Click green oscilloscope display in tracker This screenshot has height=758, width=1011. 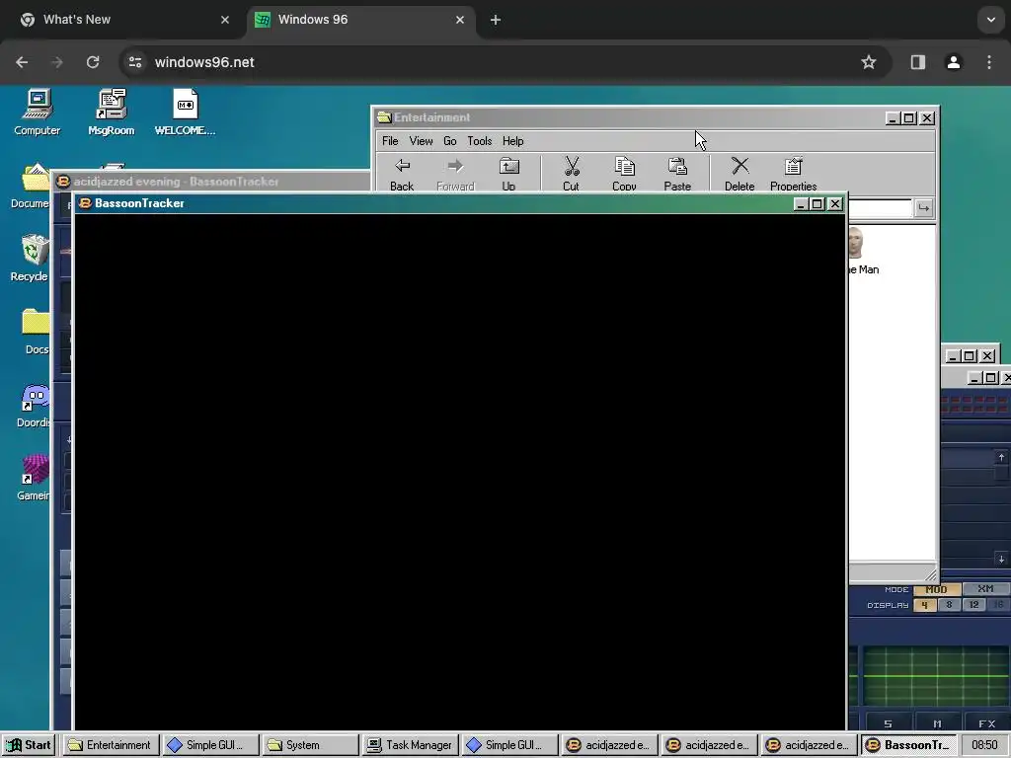click(935, 675)
